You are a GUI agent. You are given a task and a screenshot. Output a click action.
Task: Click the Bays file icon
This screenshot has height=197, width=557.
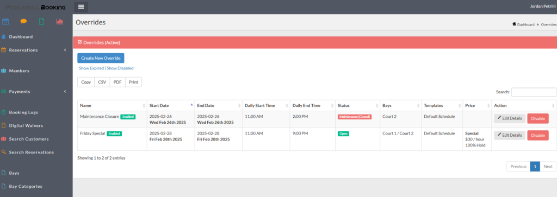tap(4, 173)
